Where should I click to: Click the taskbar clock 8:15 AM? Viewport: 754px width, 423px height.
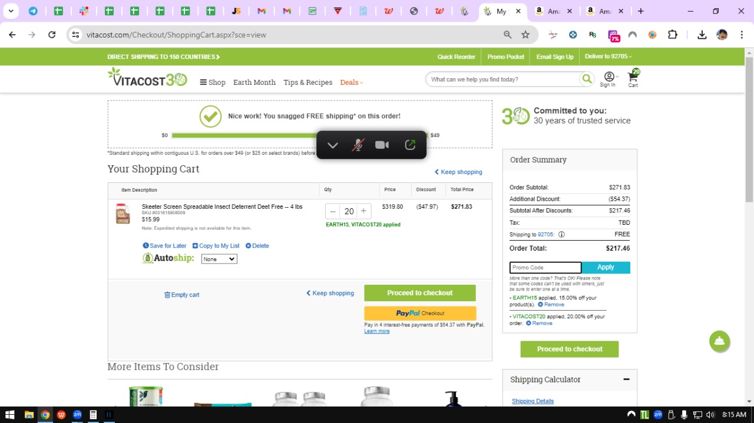[x=733, y=415]
